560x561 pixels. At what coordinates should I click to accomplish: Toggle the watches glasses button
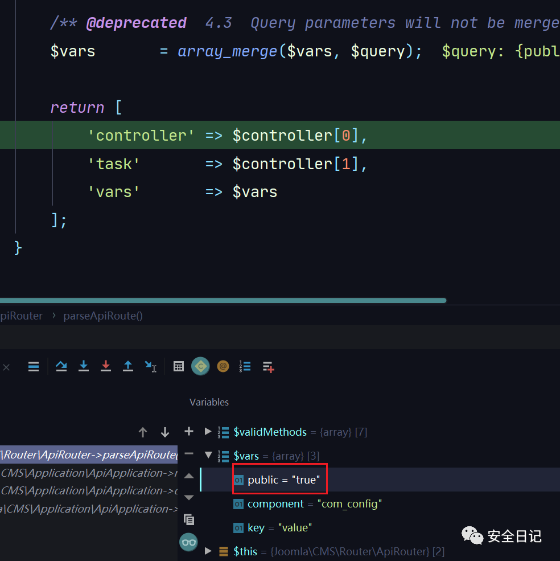point(188,542)
